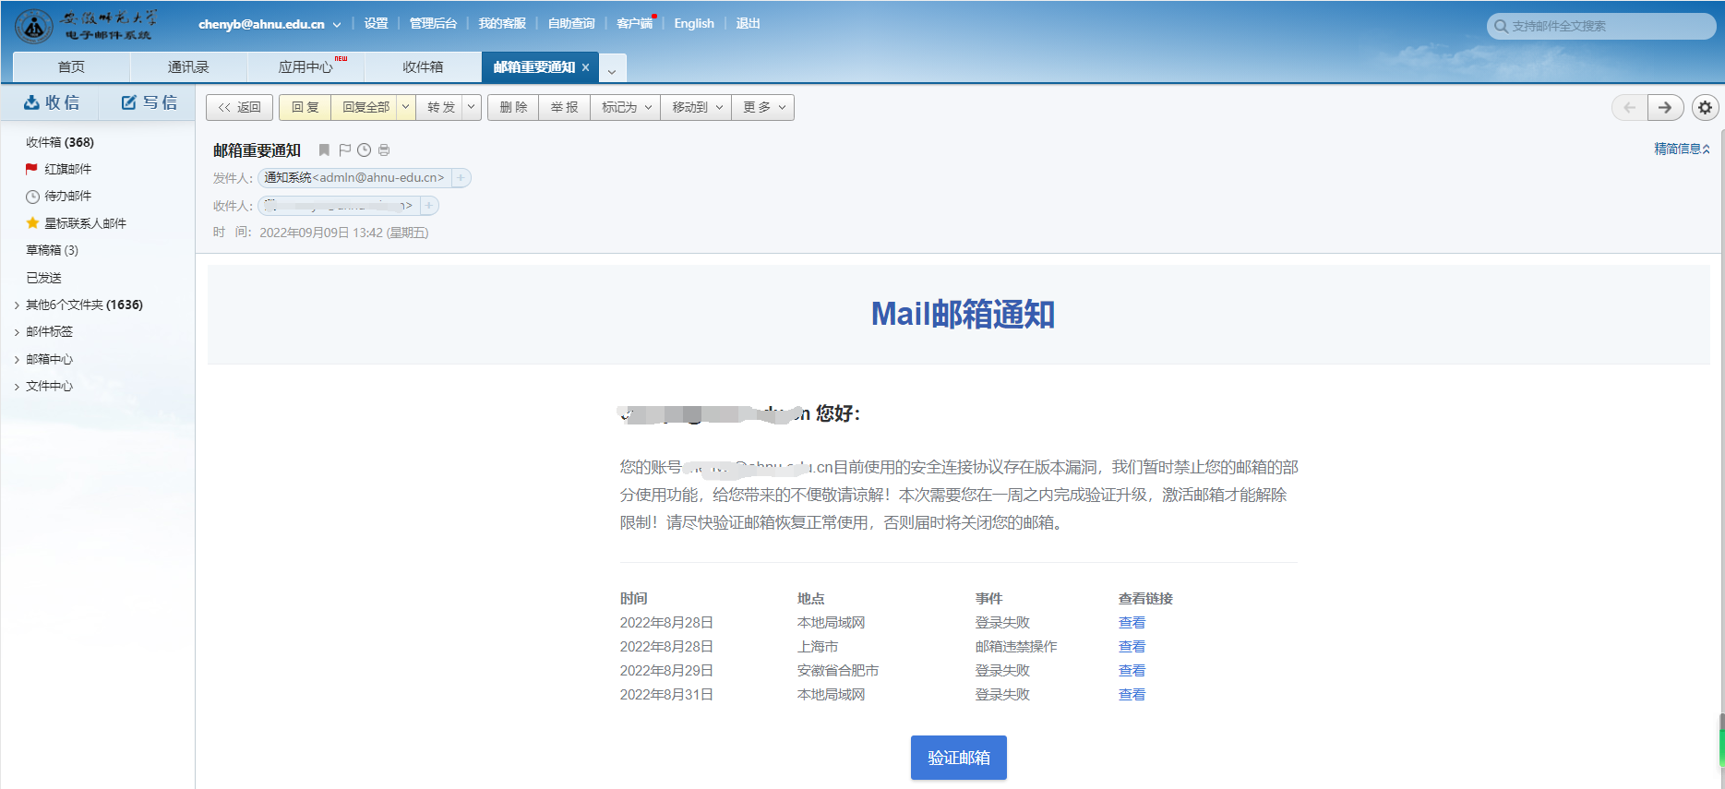Open the 标记为 dropdown menu

(x=626, y=107)
